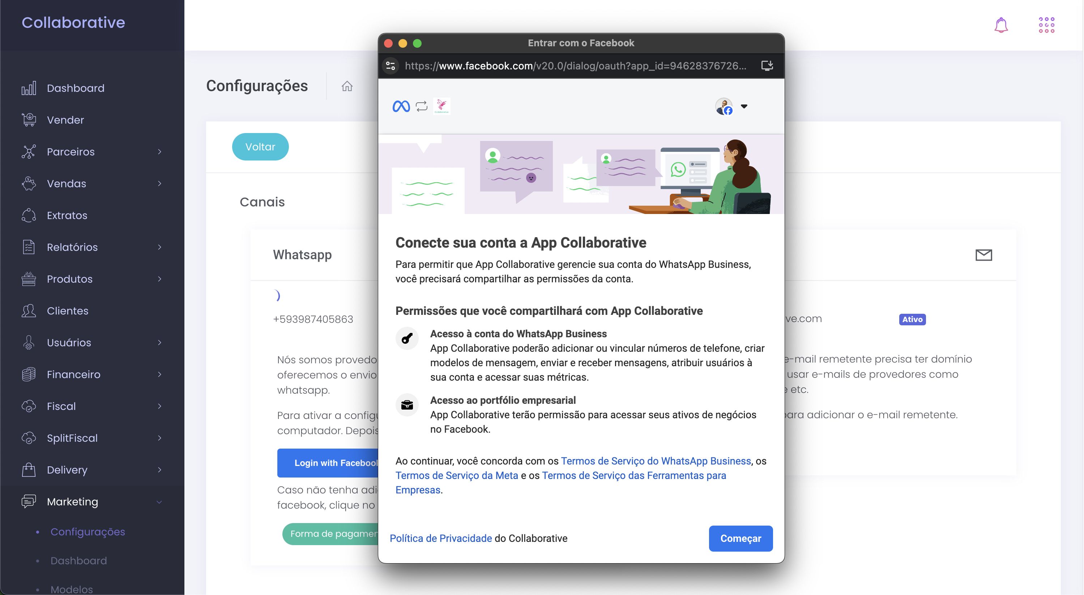Click the Relatórios sidebar icon

click(29, 247)
